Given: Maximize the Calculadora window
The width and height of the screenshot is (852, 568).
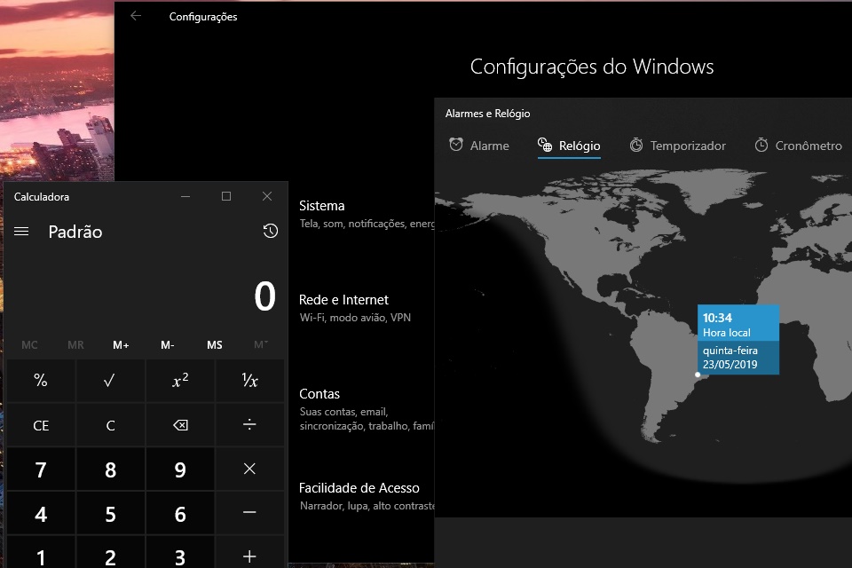Looking at the screenshot, I should tap(226, 196).
